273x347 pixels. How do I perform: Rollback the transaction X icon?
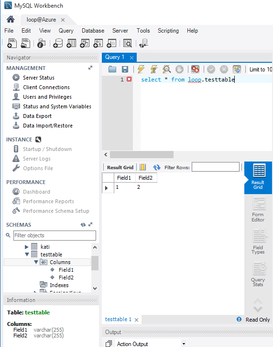click(x=224, y=69)
